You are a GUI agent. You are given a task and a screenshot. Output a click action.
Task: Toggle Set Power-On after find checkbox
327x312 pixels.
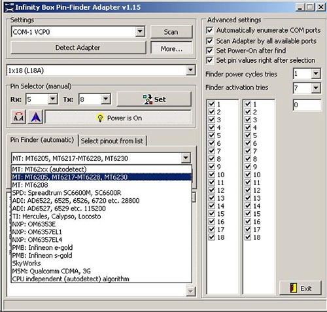click(x=209, y=50)
